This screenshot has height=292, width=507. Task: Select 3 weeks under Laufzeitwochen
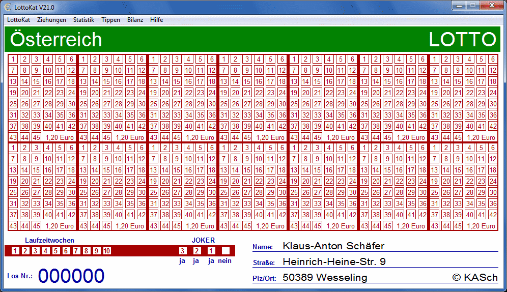(x=36, y=251)
